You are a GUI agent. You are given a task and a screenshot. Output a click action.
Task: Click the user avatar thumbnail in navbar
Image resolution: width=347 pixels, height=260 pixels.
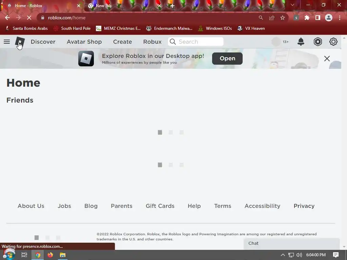point(276,42)
